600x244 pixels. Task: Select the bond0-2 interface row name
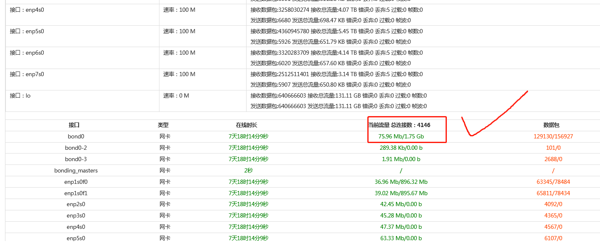(76, 148)
